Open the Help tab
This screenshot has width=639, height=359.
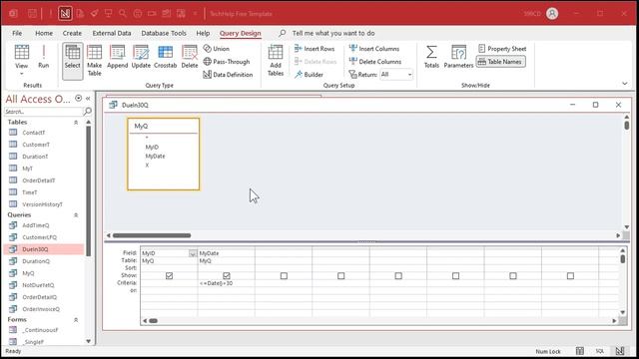203,33
